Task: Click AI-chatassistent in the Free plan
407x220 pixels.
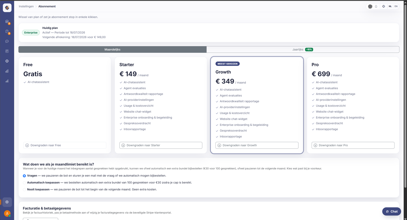Action: coord(38,82)
